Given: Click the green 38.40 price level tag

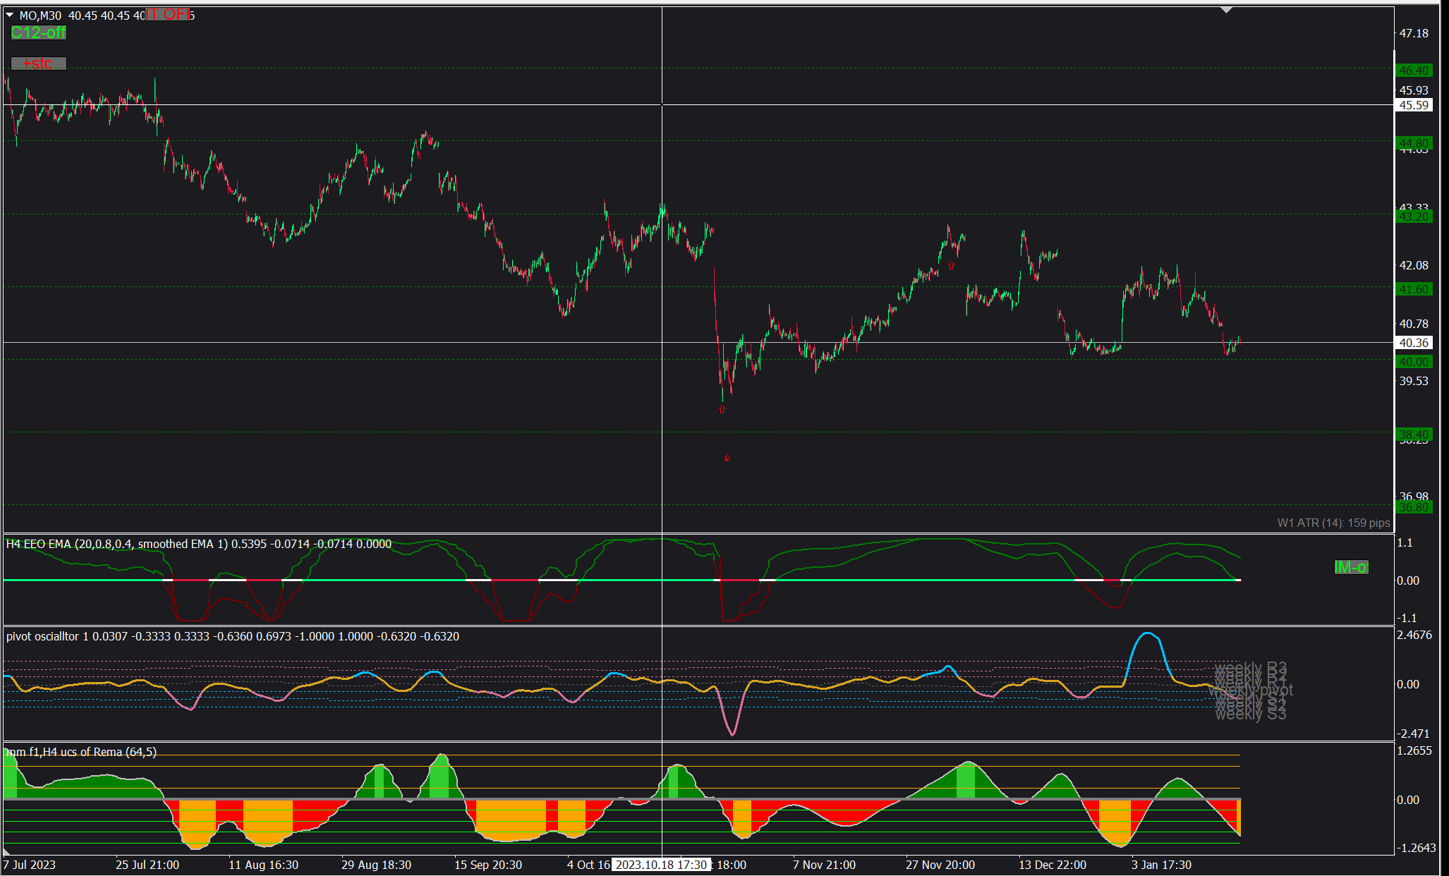Looking at the screenshot, I should click(x=1414, y=434).
